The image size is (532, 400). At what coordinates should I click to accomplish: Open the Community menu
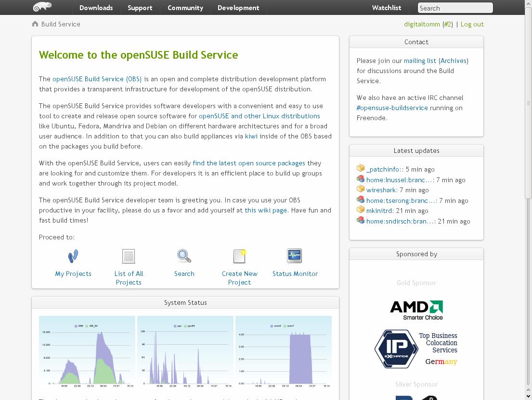185,8
